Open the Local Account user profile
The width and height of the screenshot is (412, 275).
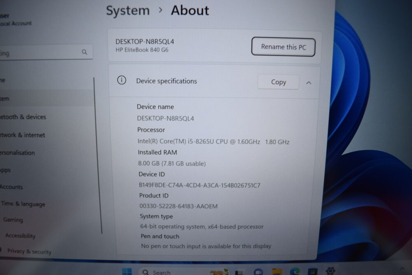(x=16, y=20)
